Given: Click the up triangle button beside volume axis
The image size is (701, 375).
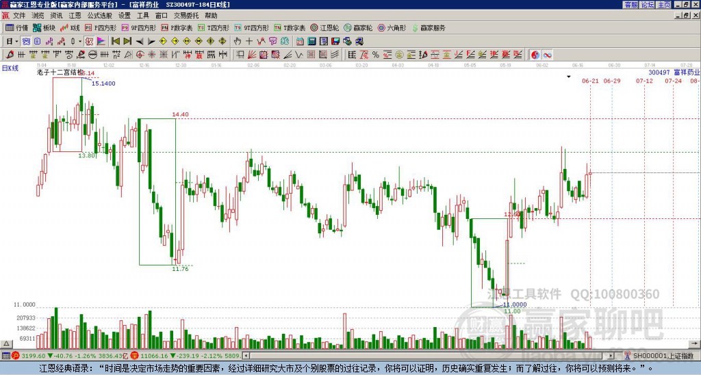Looking at the screenshot, I should (x=6, y=344).
